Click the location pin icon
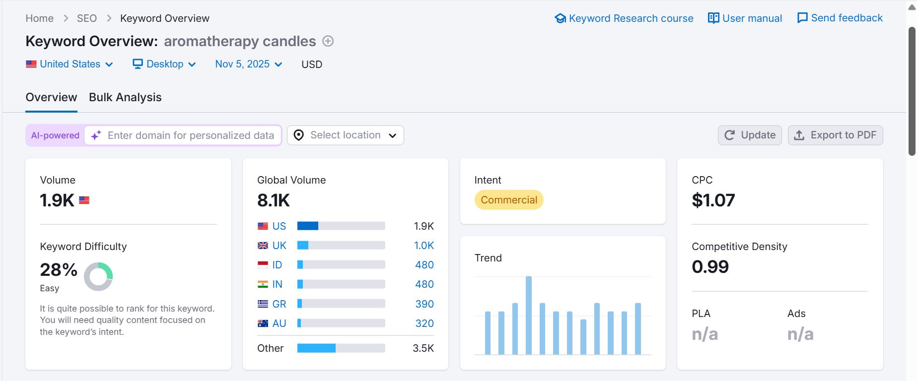The height and width of the screenshot is (381, 917). click(x=298, y=135)
